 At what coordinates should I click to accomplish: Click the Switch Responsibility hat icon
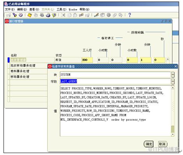42,15
